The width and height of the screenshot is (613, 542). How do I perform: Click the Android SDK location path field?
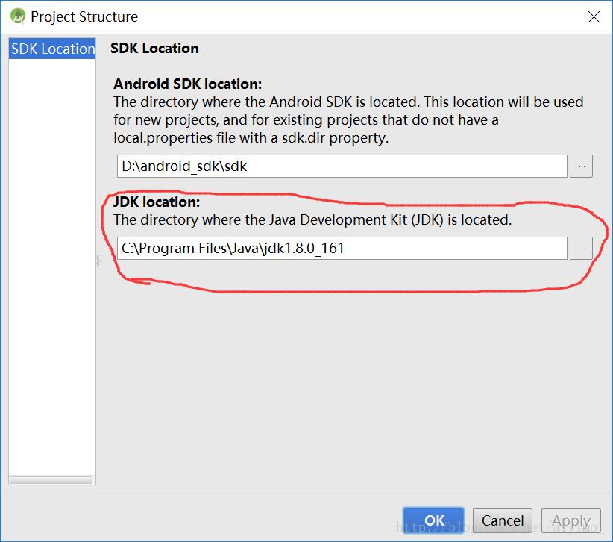pos(342,166)
